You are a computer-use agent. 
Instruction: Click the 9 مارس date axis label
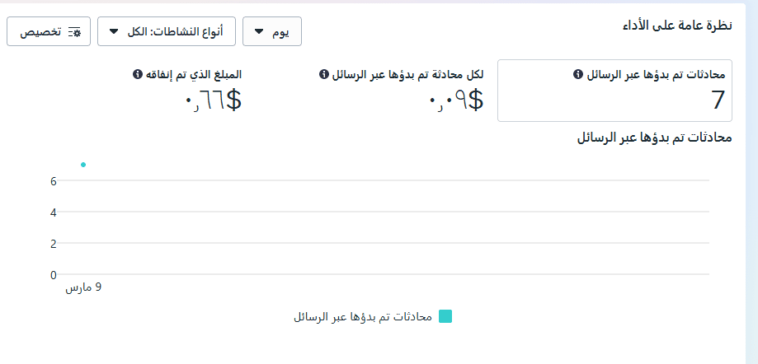pos(83,287)
